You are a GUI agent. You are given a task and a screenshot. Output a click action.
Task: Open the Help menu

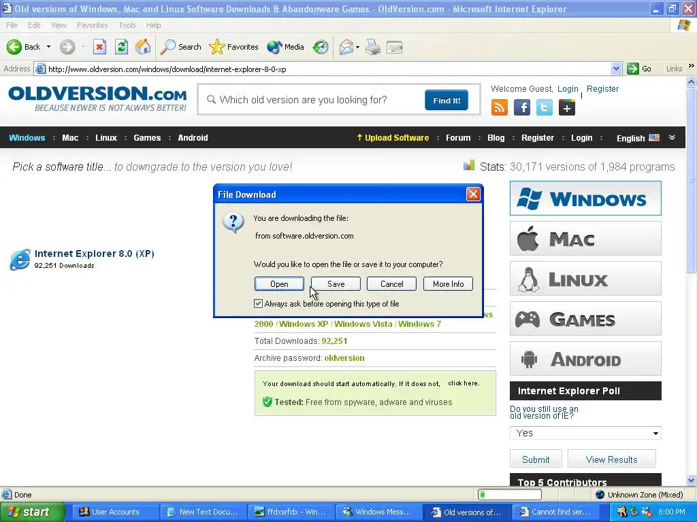pyautogui.click(x=153, y=25)
